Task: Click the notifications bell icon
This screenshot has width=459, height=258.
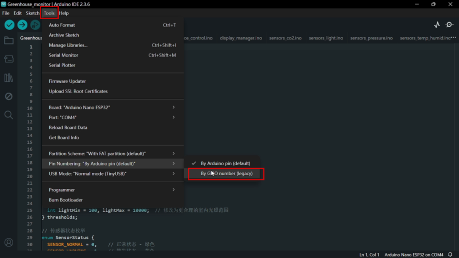Action: (x=450, y=255)
